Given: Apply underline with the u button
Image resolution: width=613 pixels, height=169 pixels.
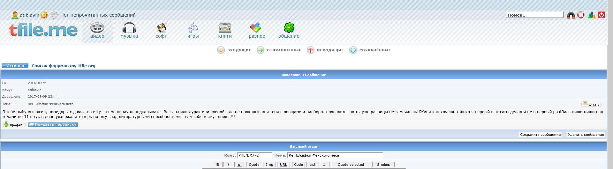Looking at the screenshot, I should tap(239, 165).
